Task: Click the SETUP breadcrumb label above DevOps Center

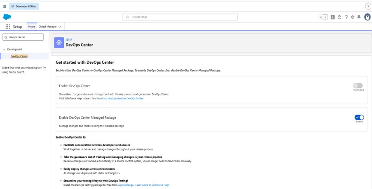Action: pos(69,40)
